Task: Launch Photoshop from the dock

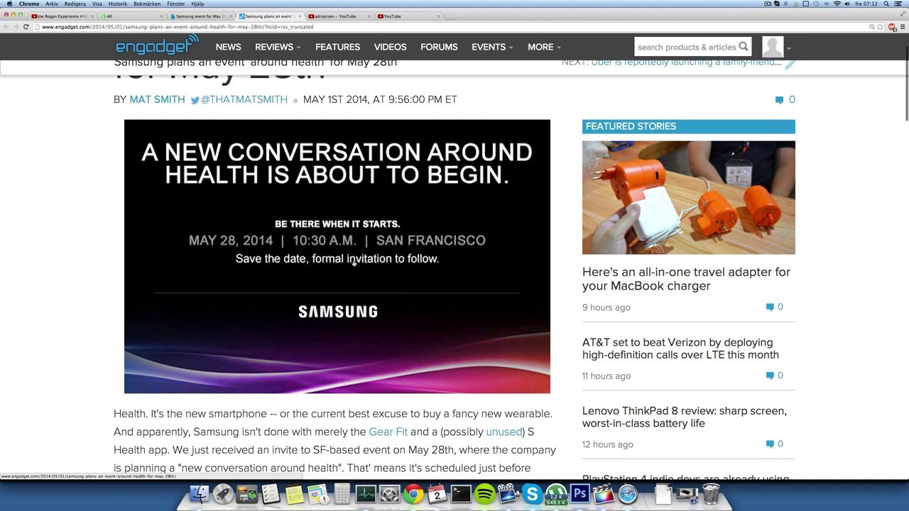Action: [579, 493]
